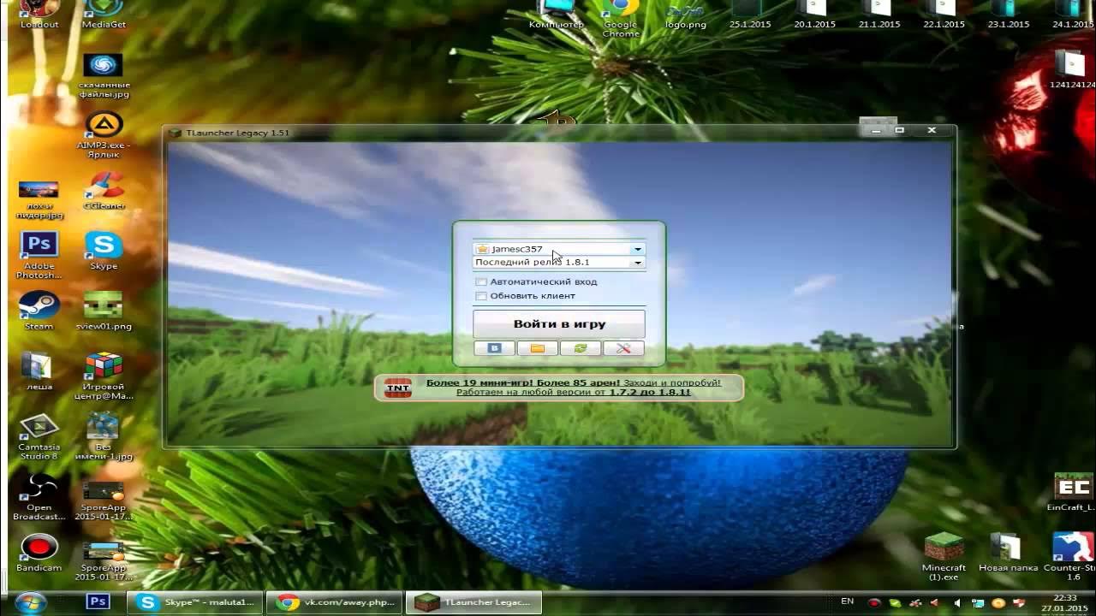Expand the Jamesc357 account dropdown arrow
Image resolution: width=1096 pixels, height=616 pixels.
point(638,249)
